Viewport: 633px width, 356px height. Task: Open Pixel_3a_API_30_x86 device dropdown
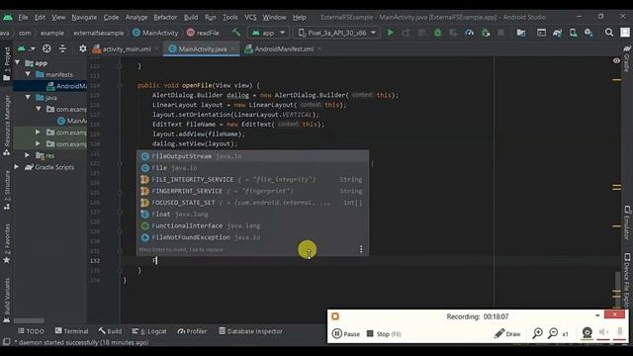point(336,33)
